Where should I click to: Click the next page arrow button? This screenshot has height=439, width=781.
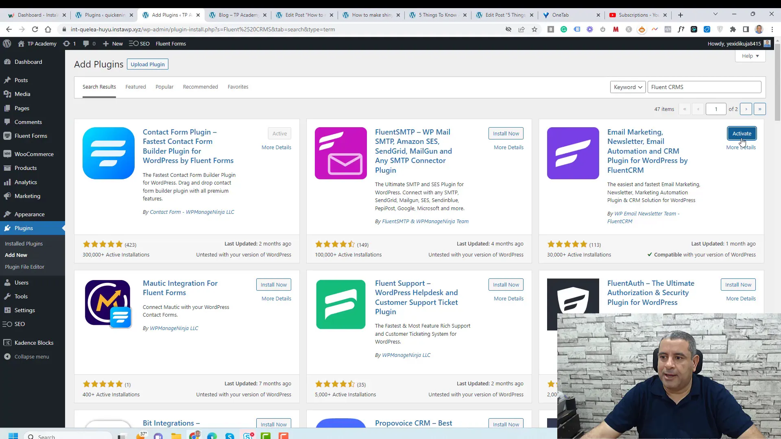click(746, 109)
